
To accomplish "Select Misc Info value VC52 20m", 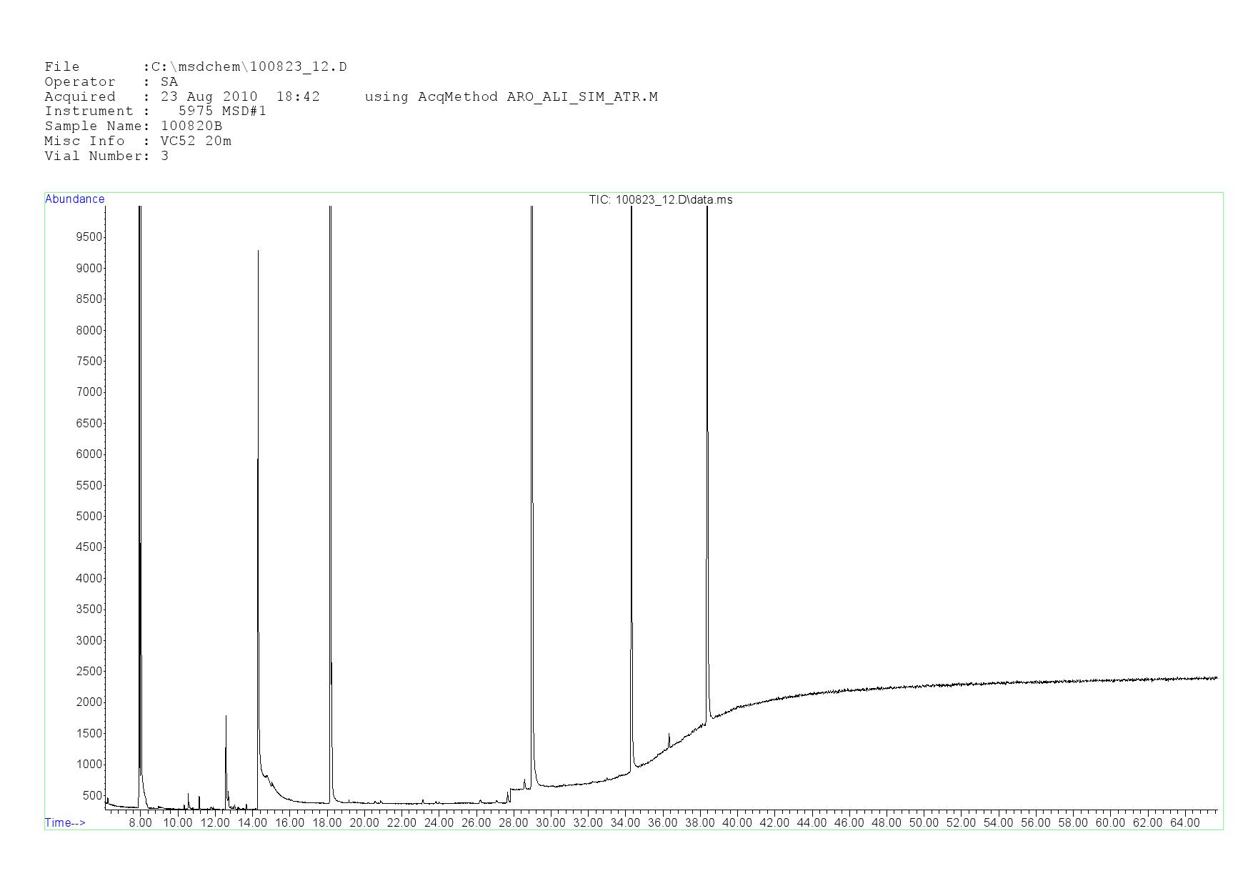I will click(196, 141).
